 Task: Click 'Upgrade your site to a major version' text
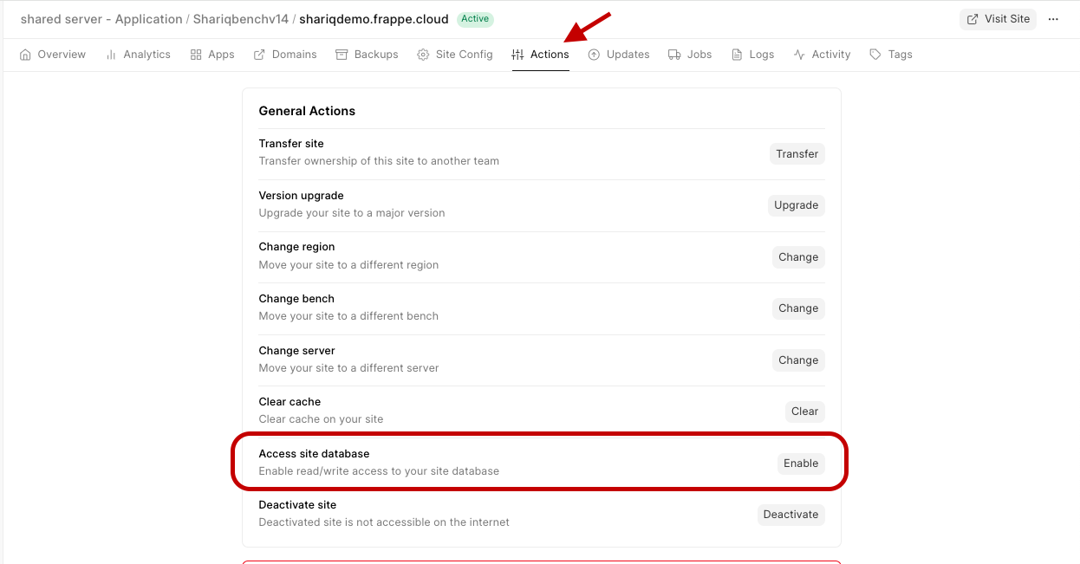click(x=352, y=213)
